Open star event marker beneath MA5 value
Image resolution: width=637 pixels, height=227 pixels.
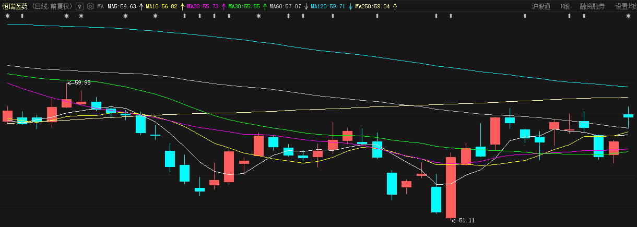click(x=125, y=16)
